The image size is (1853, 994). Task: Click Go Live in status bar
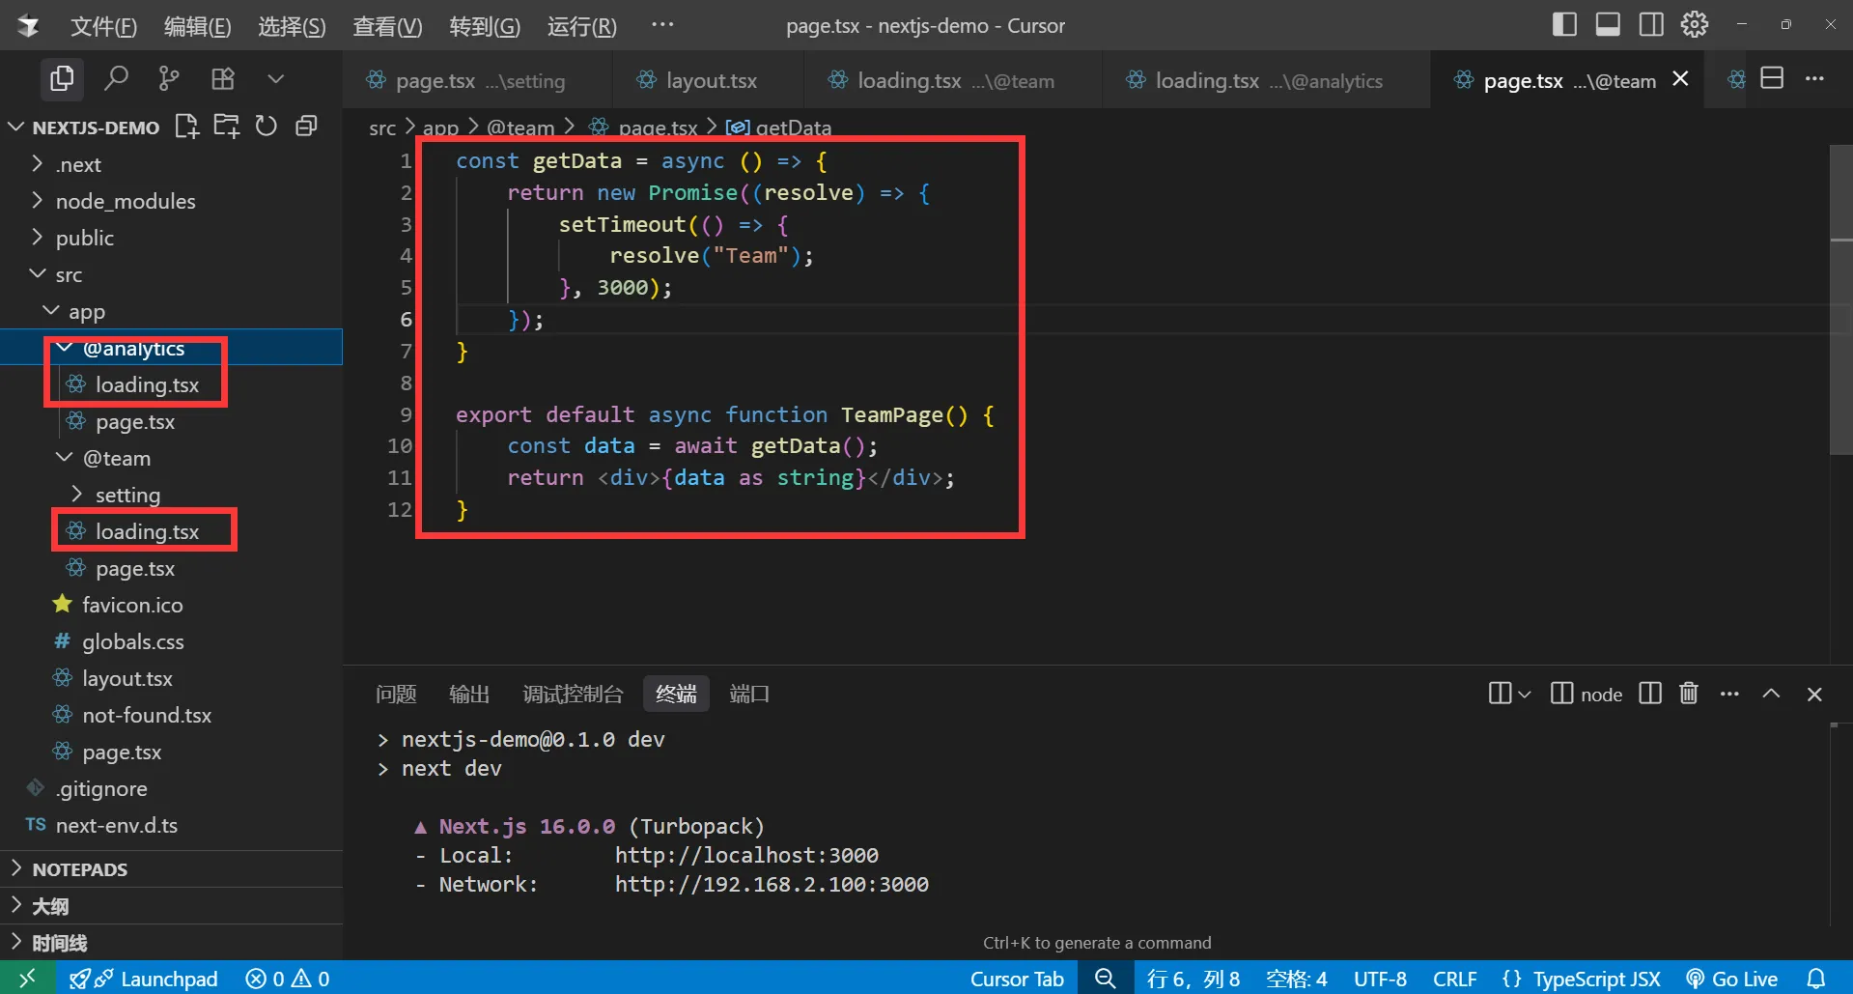[1732, 979]
